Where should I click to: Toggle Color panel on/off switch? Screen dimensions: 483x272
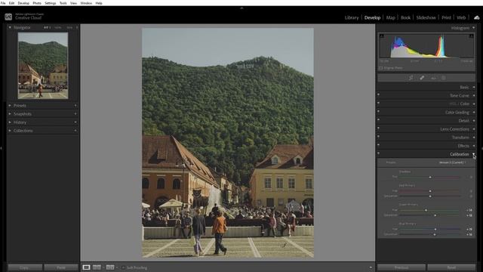coord(378,103)
